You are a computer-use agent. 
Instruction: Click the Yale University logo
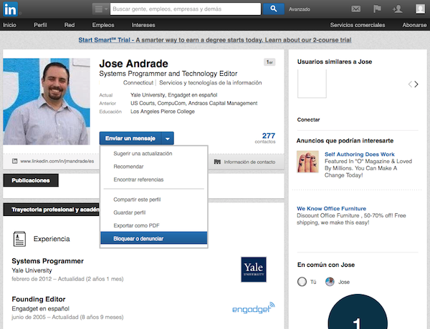click(x=254, y=270)
